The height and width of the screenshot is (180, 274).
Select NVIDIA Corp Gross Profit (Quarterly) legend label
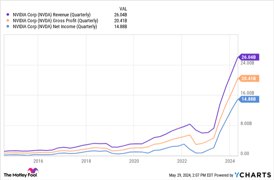56,21
